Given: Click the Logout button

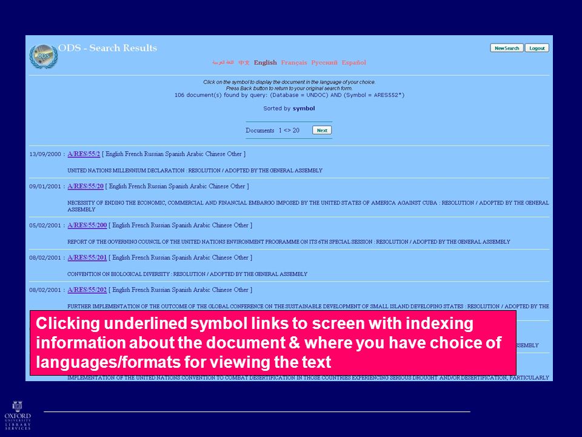Looking at the screenshot, I should tap(537, 48).
